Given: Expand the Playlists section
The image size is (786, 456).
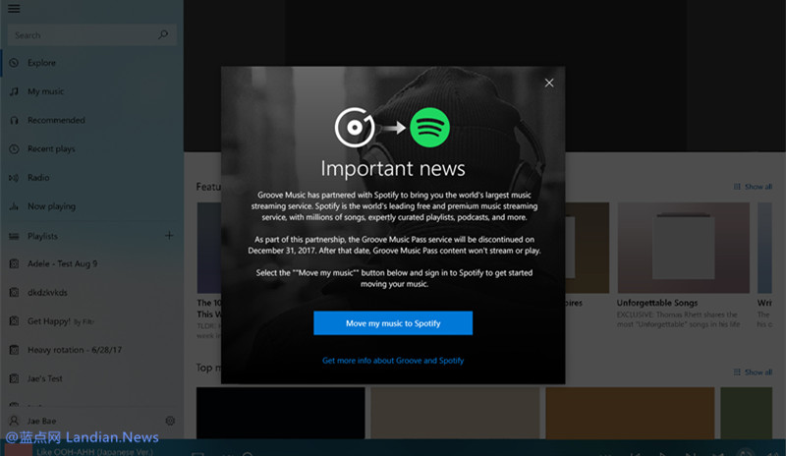Looking at the screenshot, I should click(42, 236).
